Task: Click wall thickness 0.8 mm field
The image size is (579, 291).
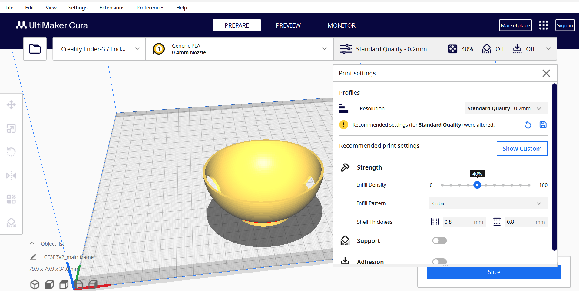Action: tap(464, 222)
